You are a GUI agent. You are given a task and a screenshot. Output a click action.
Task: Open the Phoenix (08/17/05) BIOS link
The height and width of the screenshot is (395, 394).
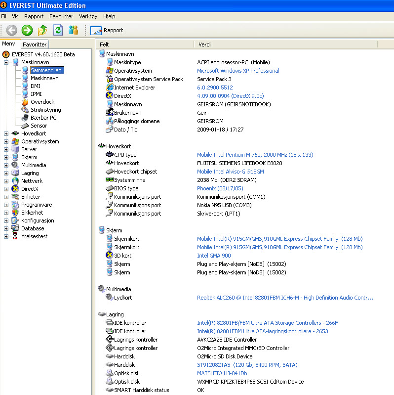tap(220, 188)
